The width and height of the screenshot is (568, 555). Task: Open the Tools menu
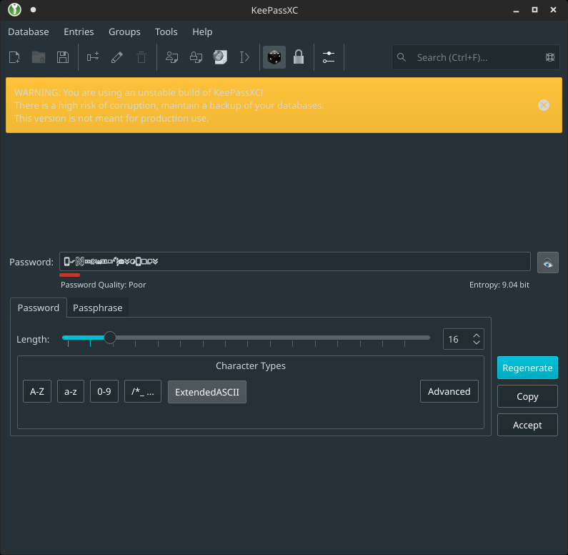tap(166, 32)
